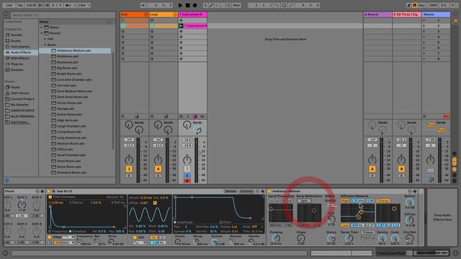Collapse the Reverb folder in browser

42,33
